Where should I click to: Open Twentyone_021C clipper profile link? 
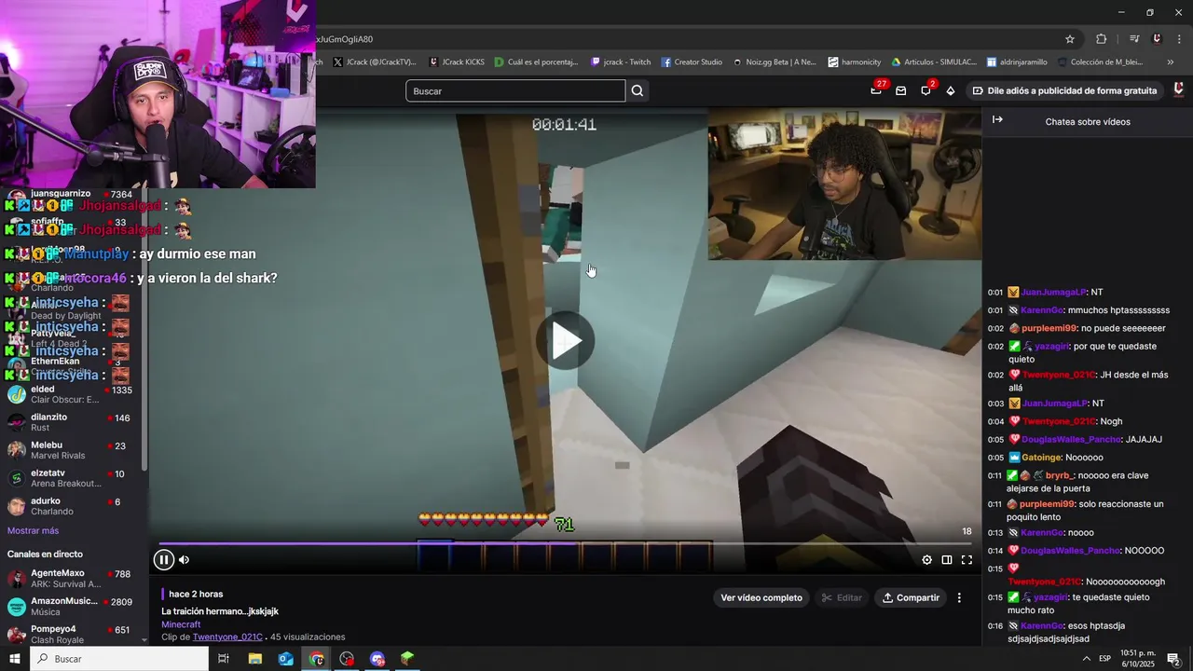[x=227, y=637]
